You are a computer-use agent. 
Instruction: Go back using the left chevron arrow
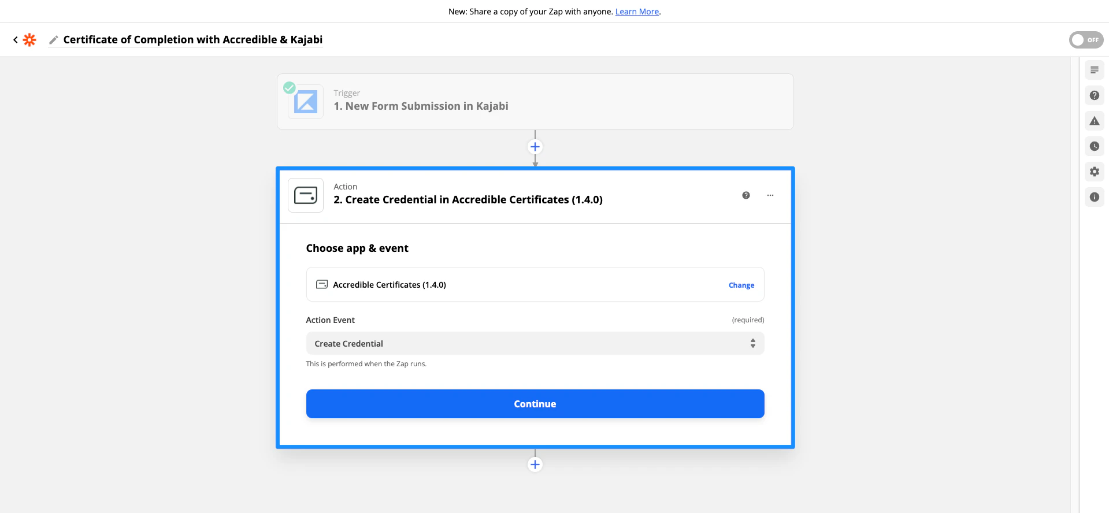click(x=16, y=40)
